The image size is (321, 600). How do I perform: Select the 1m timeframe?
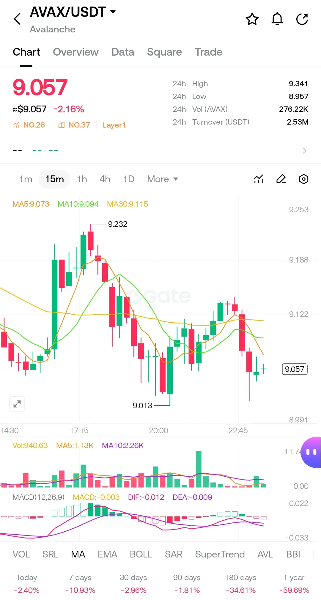pyautogui.click(x=26, y=179)
